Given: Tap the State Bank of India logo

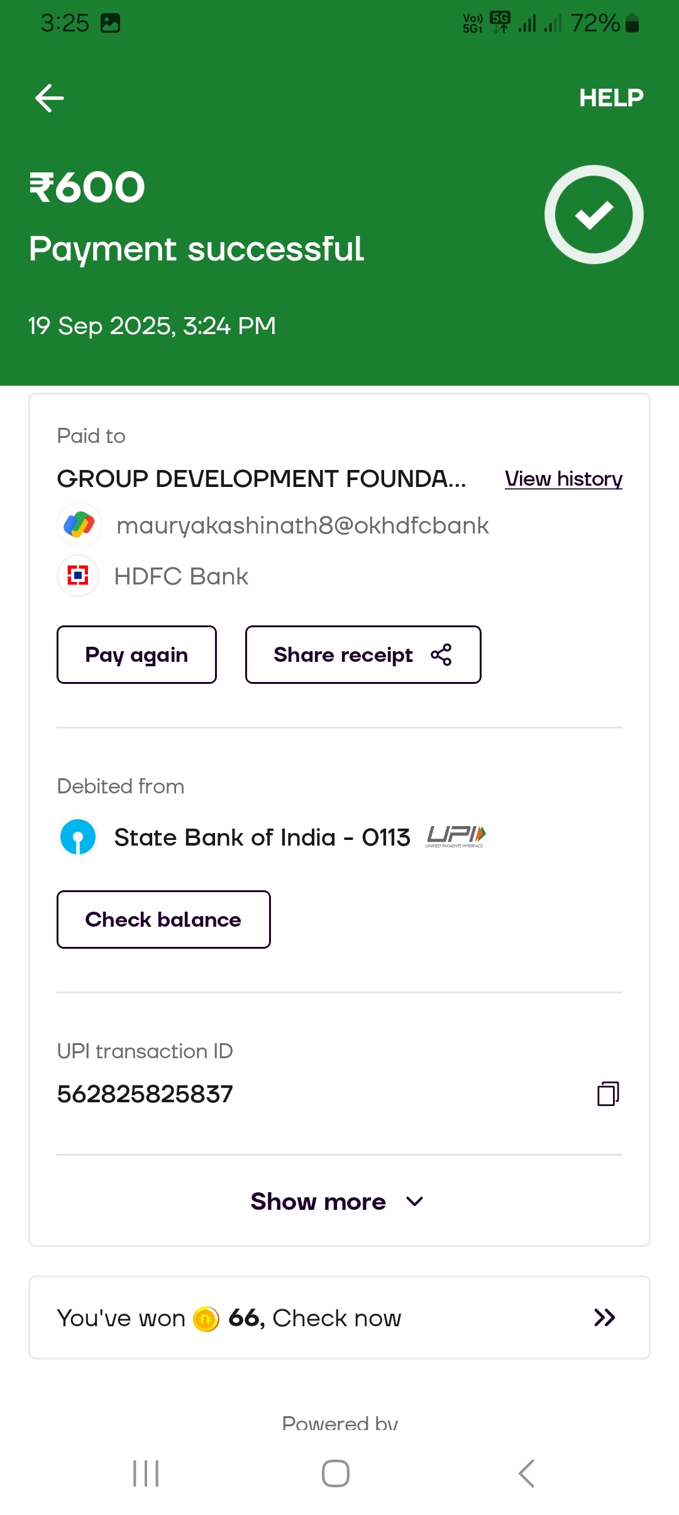Looking at the screenshot, I should click(x=78, y=837).
